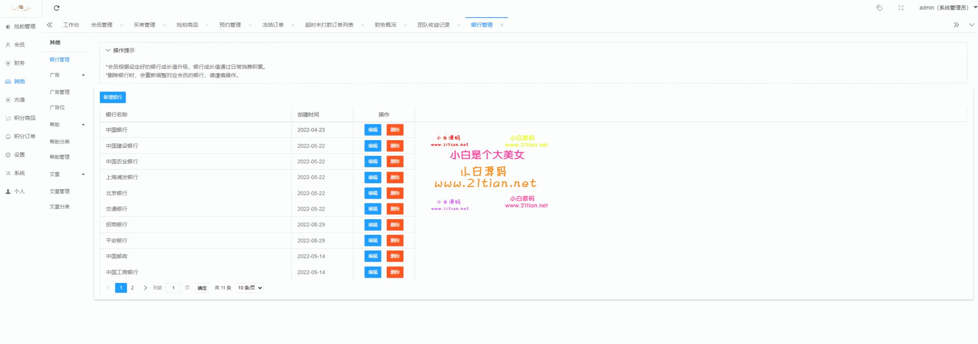This screenshot has height=344, width=978.
Task: Select 广告位 submenu item
Action: click(x=57, y=107)
